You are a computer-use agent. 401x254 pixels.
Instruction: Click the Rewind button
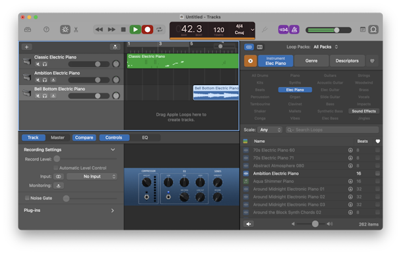click(99, 30)
